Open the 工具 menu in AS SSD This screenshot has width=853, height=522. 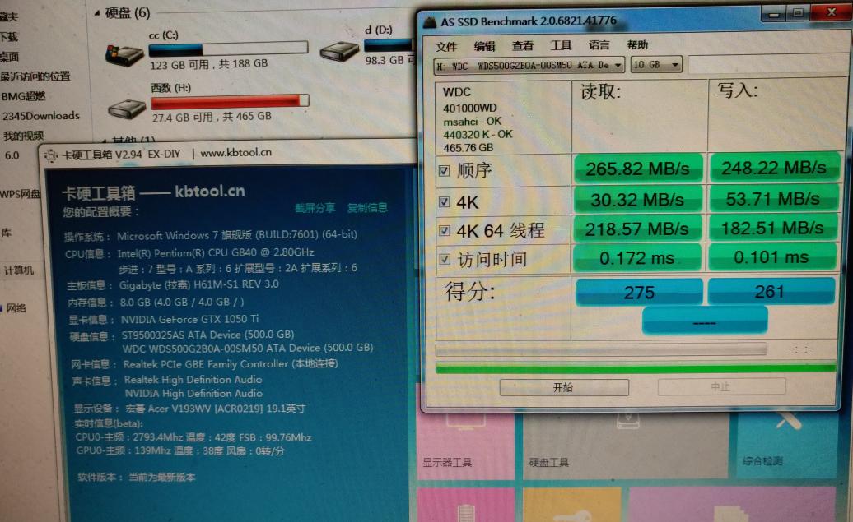coord(562,45)
